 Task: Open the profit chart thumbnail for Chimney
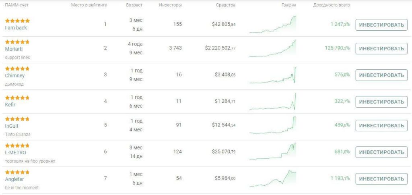[x=273, y=75]
